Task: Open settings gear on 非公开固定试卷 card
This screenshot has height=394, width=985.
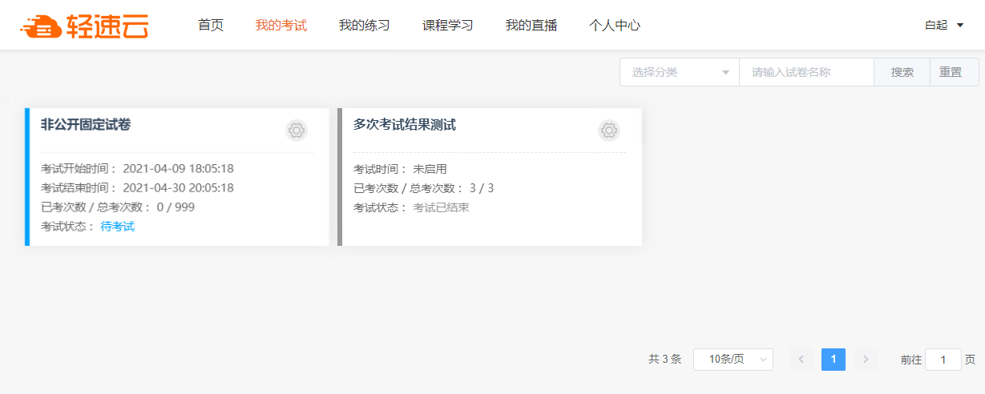Action: coord(297,131)
